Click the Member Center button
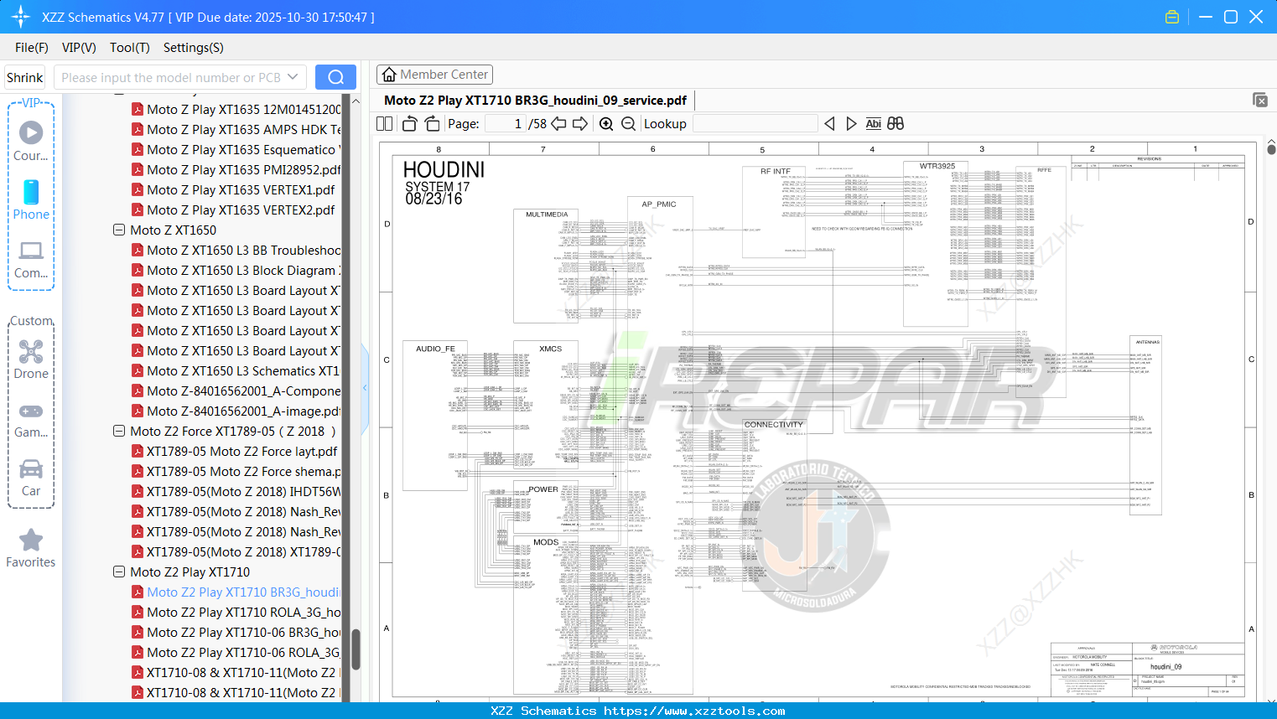Screen dimensions: 1277x719 coord(434,74)
